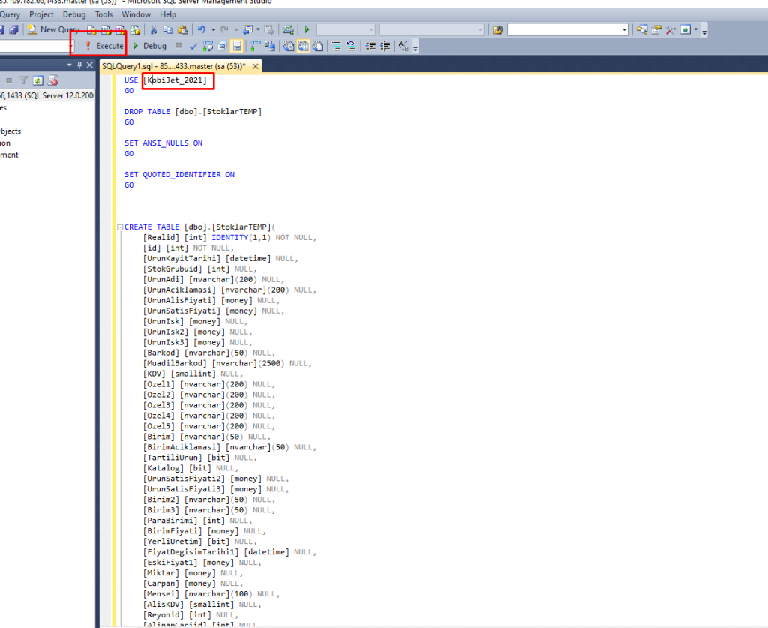Click the Navigate Backward icon
Screen dimensions: 768x628
(247, 29)
